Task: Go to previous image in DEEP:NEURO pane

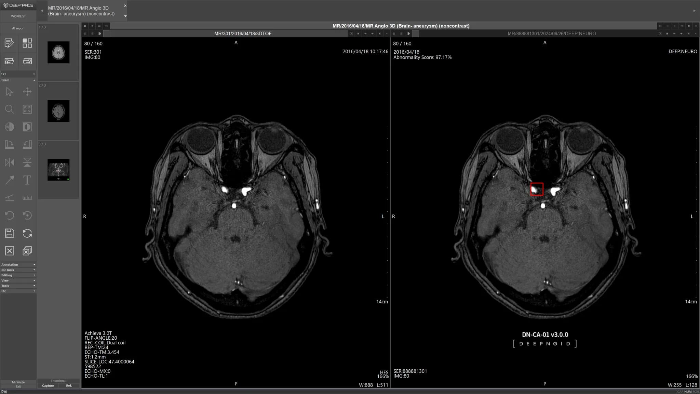Action: [x=674, y=34]
